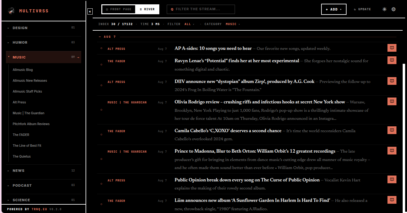Open reader icon for Camila Cabello article
The width and height of the screenshot is (407, 213).
coord(392,130)
